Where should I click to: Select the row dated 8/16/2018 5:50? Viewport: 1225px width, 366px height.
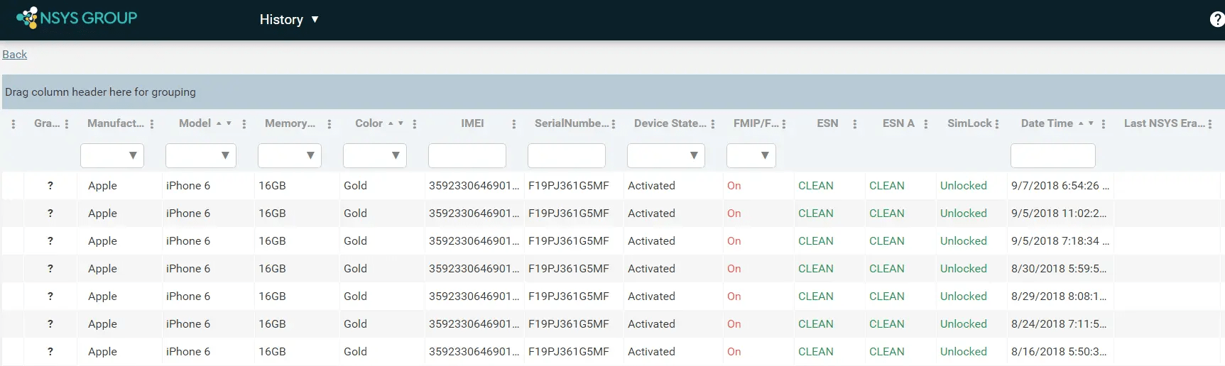click(x=614, y=352)
